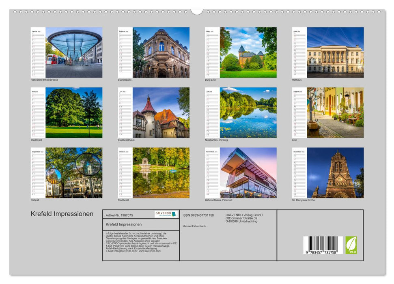394x284 pixels.
Task: Select the green eco leaf icon
Action: coord(351,244)
